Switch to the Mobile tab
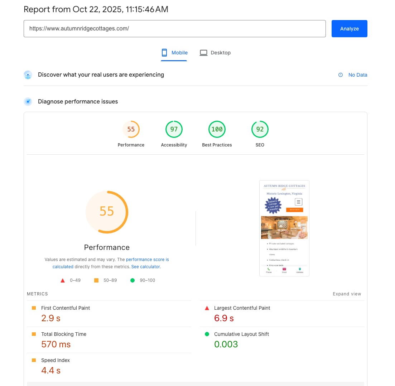The image size is (395, 386). click(174, 53)
